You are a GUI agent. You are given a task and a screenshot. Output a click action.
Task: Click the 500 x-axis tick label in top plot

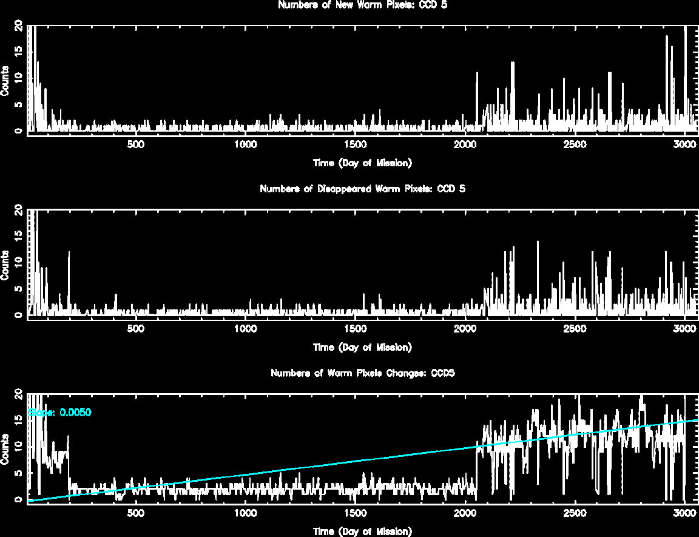coord(135,144)
